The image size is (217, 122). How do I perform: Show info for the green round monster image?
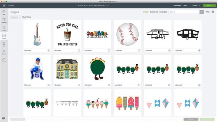click(109, 85)
